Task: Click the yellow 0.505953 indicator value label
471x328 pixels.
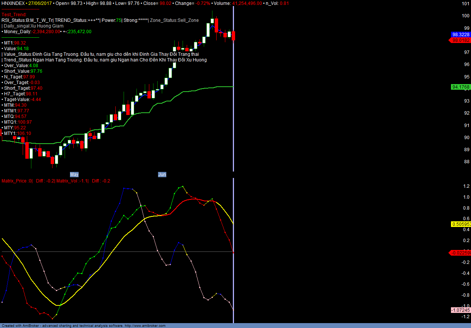Action: tap(461, 224)
